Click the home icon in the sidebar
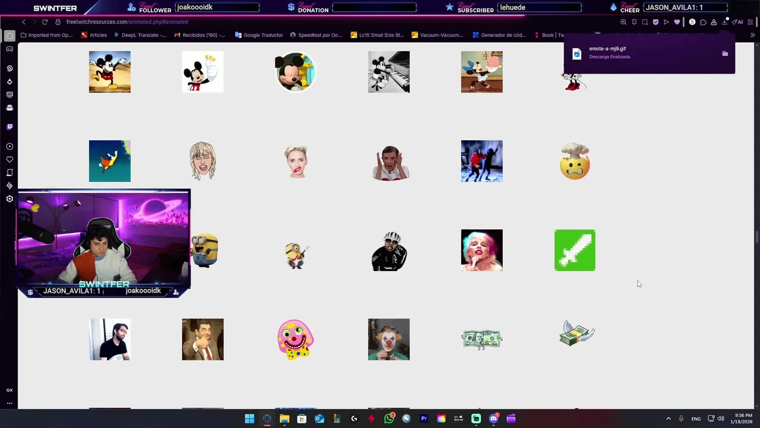The height and width of the screenshot is (428, 760). [x=9, y=36]
